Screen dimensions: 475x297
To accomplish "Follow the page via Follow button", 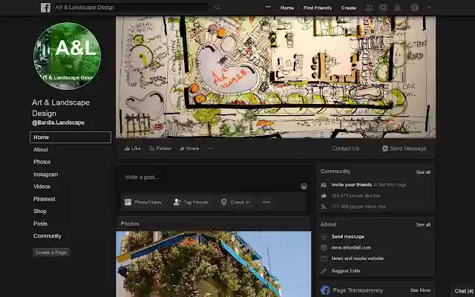I will coord(160,148).
